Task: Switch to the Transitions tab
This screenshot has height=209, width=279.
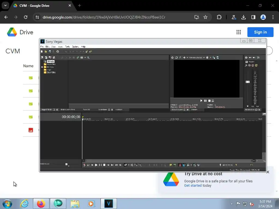Action: point(103,110)
